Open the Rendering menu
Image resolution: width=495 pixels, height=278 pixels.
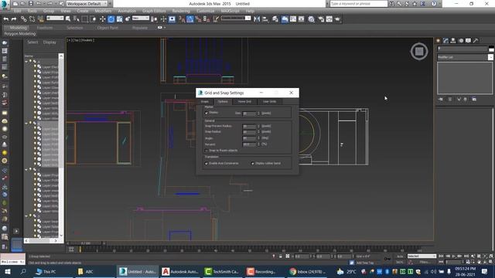181,11
